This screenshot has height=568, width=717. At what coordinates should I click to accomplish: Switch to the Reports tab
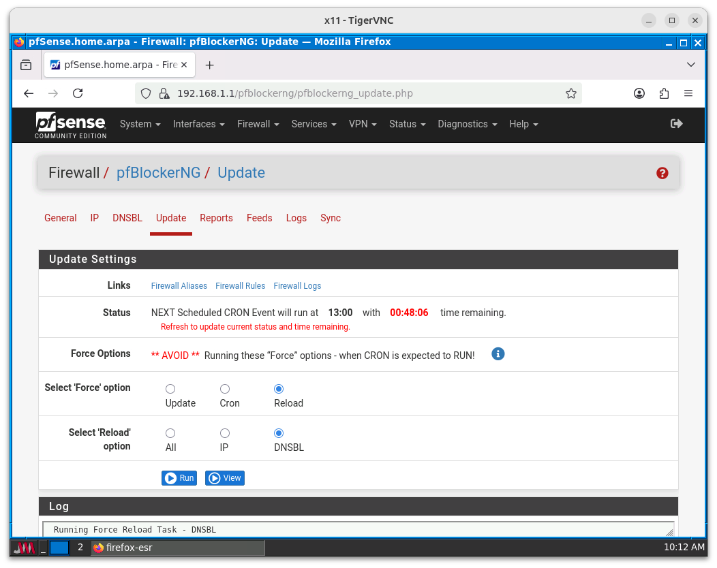(216, 218)
